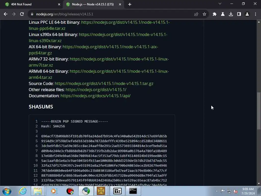The height and width of the screenshot is (196, 261).
Task: Open the Extensions puzzle icon
Action: 215,14
